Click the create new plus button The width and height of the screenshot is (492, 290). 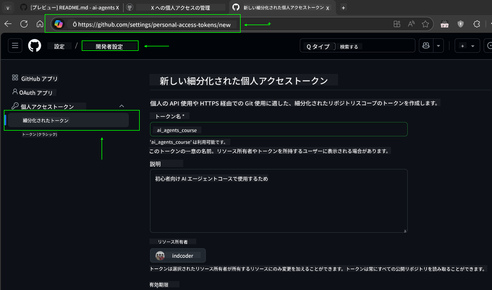(x=462, y=46)
